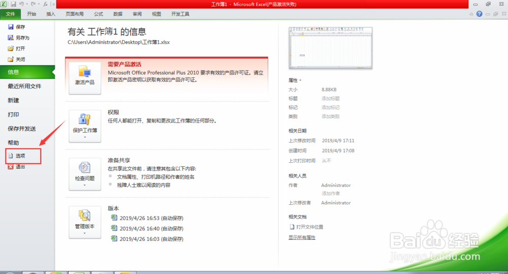The image size is (508, 274).
Task: Click the Activate Product button
Action: tap(85, 78)
